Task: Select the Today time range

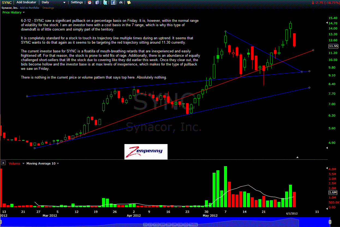Action: tap(193, 225)
